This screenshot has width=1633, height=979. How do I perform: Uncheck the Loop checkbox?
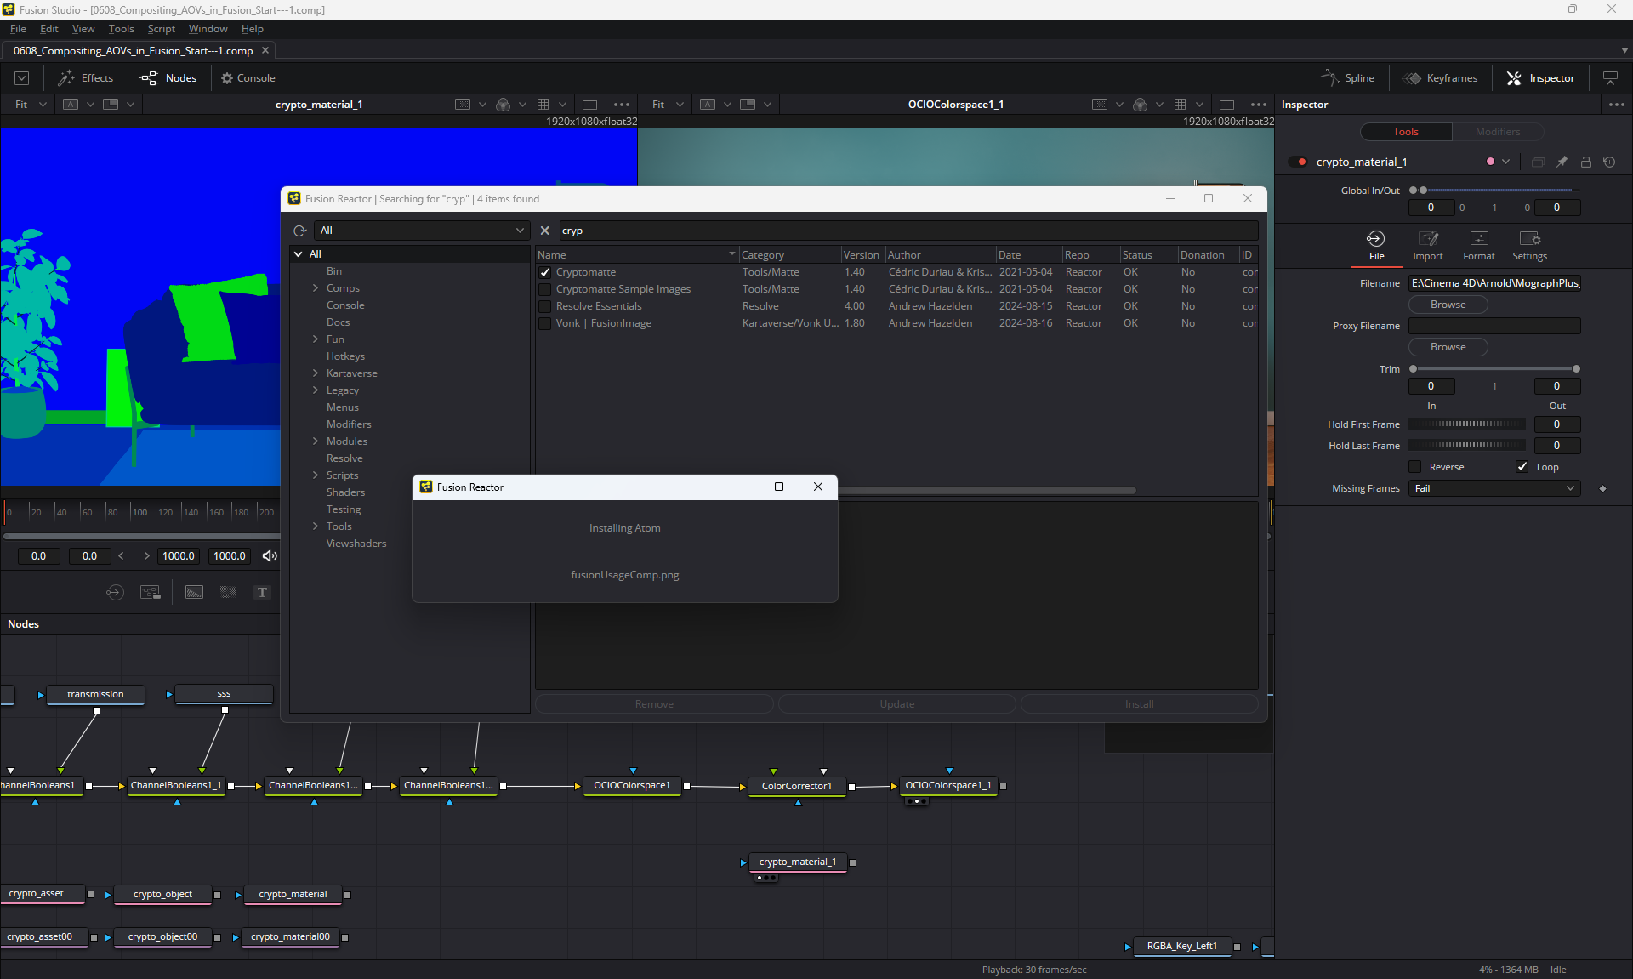pos(1522,467)
